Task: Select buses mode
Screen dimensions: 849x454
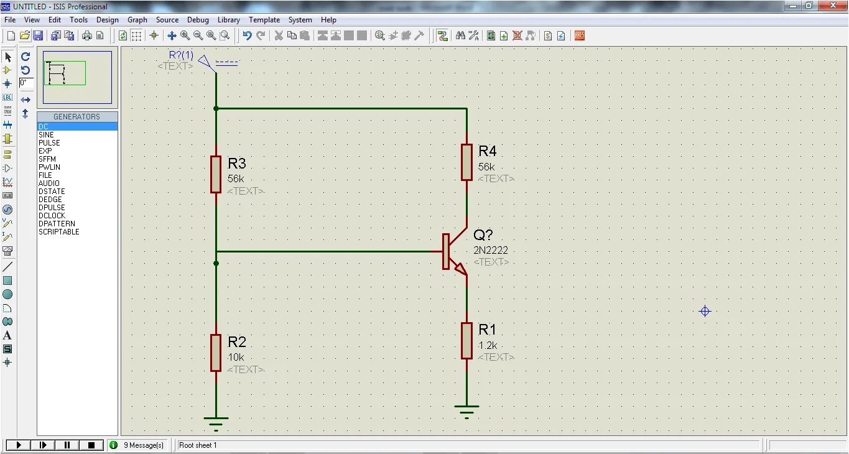Action: click(x=7, y=125)
